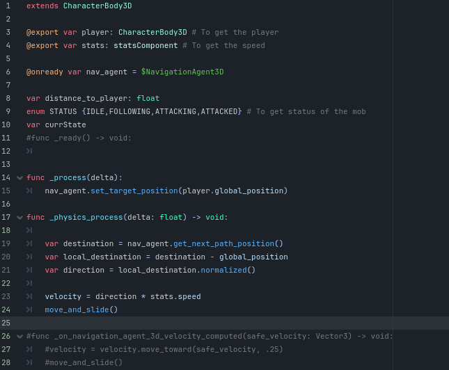Click the tab indent marker on line 12
Image resolution: width=449 pixels, height=370 pixels.
point(29,151)
